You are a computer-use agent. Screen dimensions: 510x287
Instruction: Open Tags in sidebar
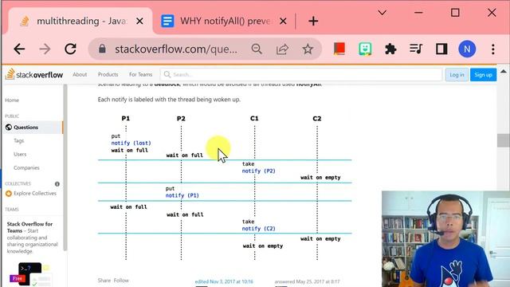coord(18,140)
